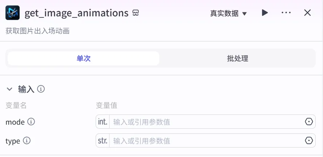Focus the mode value input field
Viewport: 323px width, 157px height.
click(206, 122)
